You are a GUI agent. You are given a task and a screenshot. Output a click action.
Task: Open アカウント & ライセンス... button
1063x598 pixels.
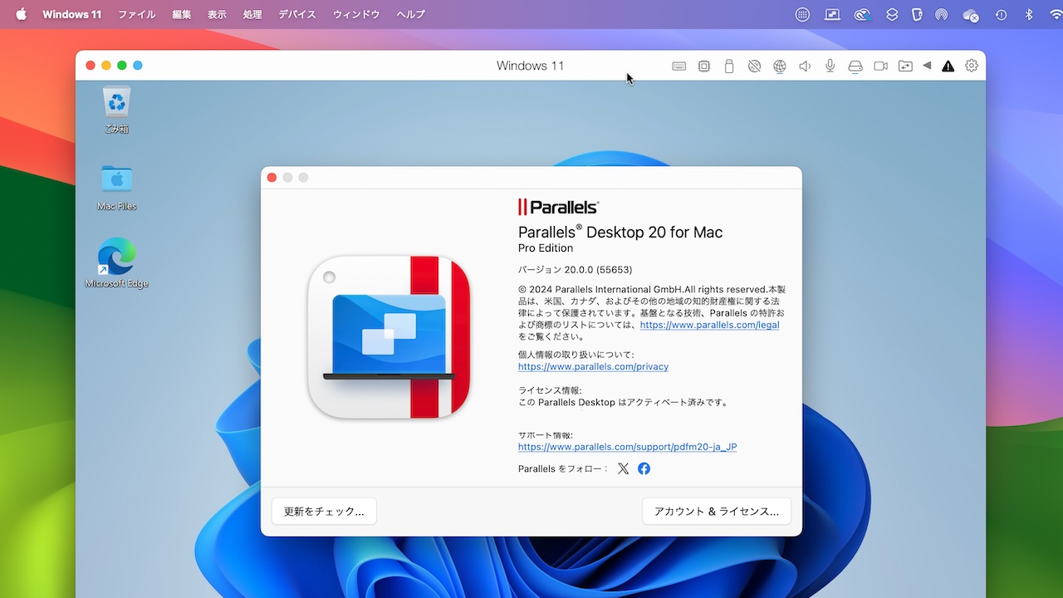[717, 512]
